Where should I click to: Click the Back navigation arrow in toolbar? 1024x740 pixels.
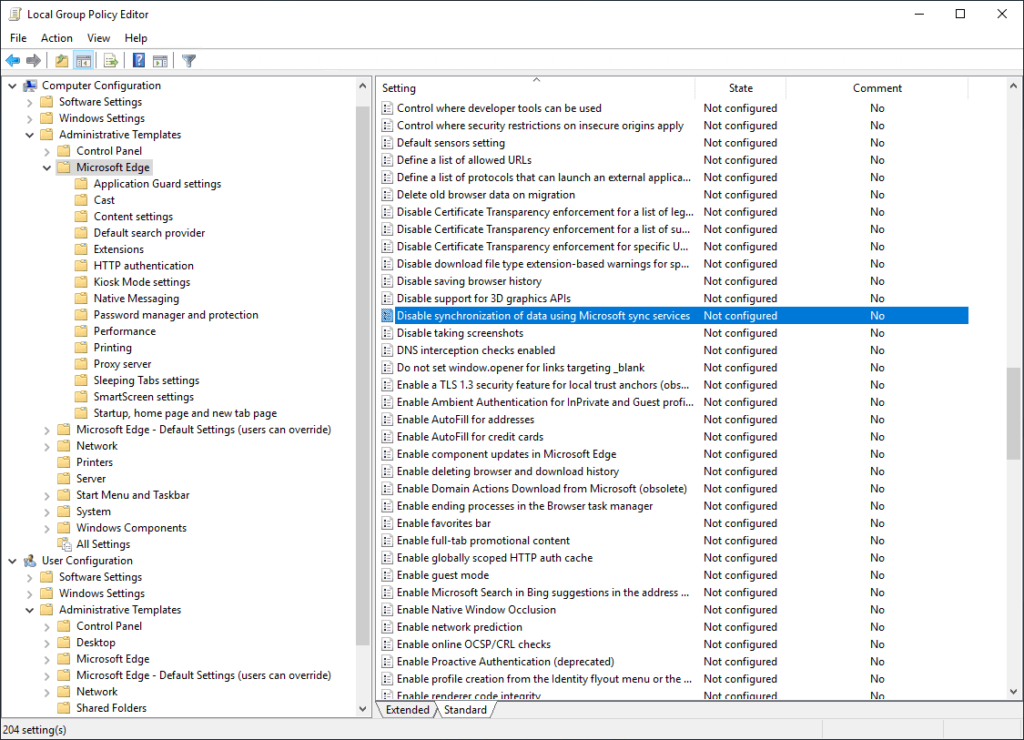point(12,60)
